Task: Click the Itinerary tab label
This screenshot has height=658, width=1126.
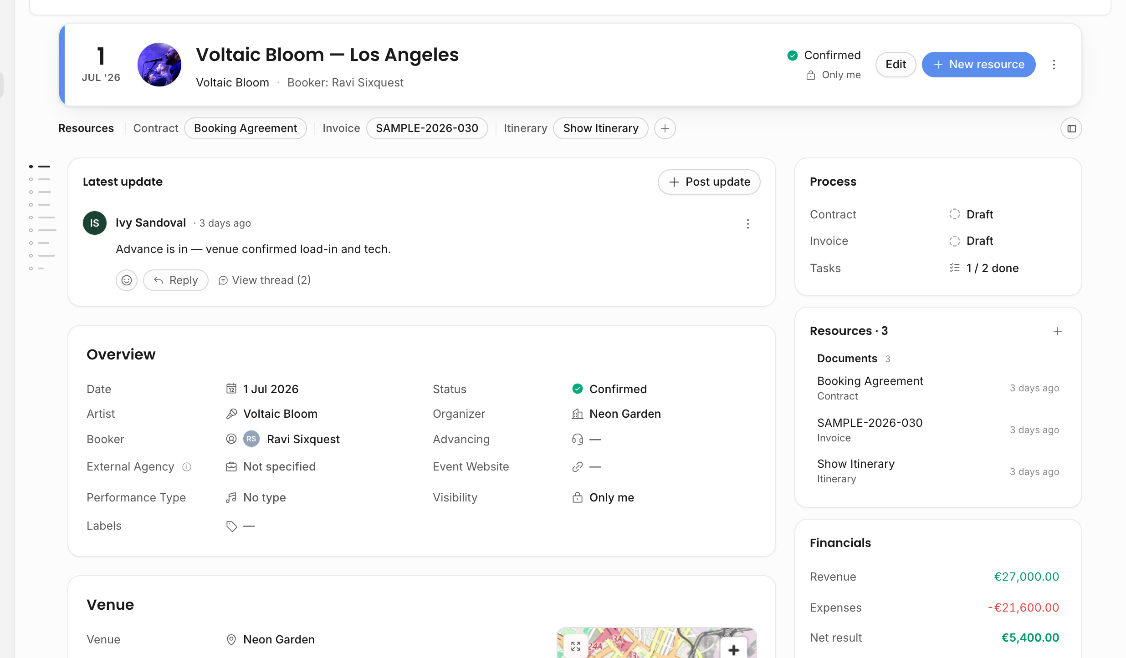Action: tap(526, 128)
